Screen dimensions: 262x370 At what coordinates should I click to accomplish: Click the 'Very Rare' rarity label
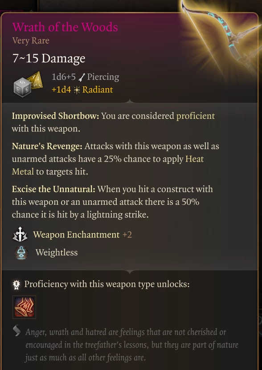(x=31, y=41)
